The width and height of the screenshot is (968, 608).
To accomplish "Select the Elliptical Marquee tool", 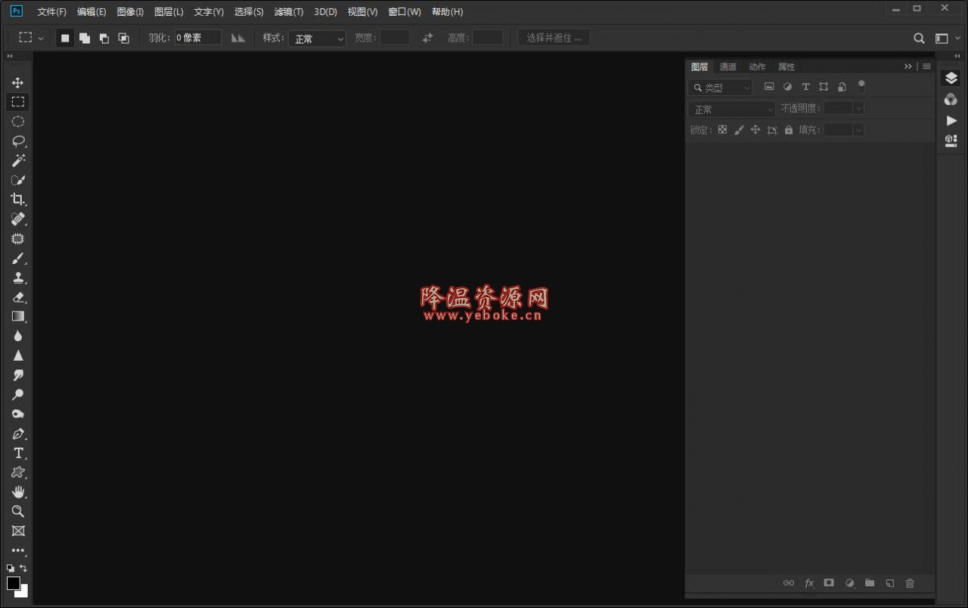I will [x=17, y=122].
